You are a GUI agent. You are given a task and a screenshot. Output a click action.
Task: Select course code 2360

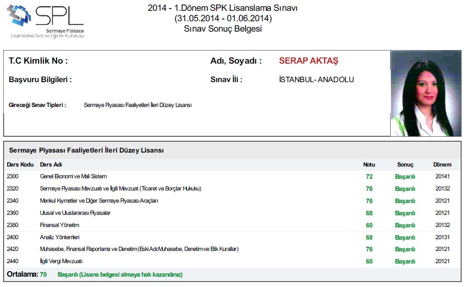[13, 213]
